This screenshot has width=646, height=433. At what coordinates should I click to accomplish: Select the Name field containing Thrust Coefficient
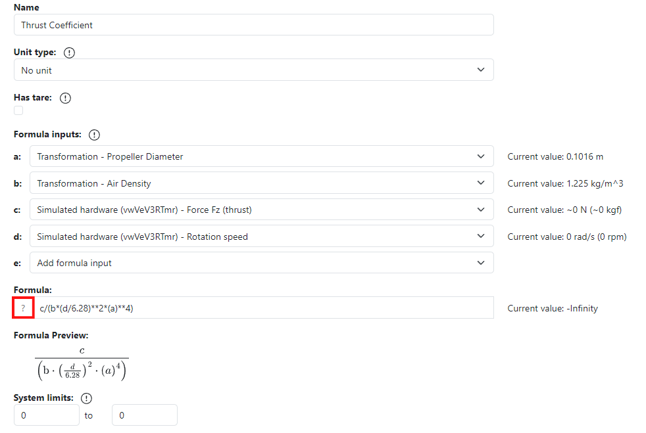(253, 24)
